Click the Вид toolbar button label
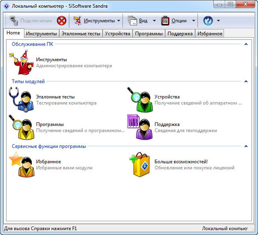The height and width of the screenshot is (235, 258). pyautogui.click(x=143, y=21)
